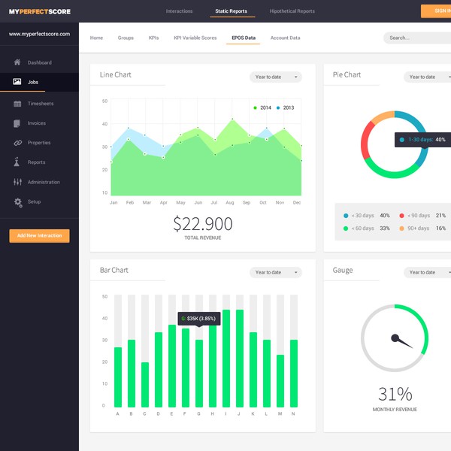This screenshot has width=451, height=451.
Task: Click the Setup gear icon
Action: [18, 202]
